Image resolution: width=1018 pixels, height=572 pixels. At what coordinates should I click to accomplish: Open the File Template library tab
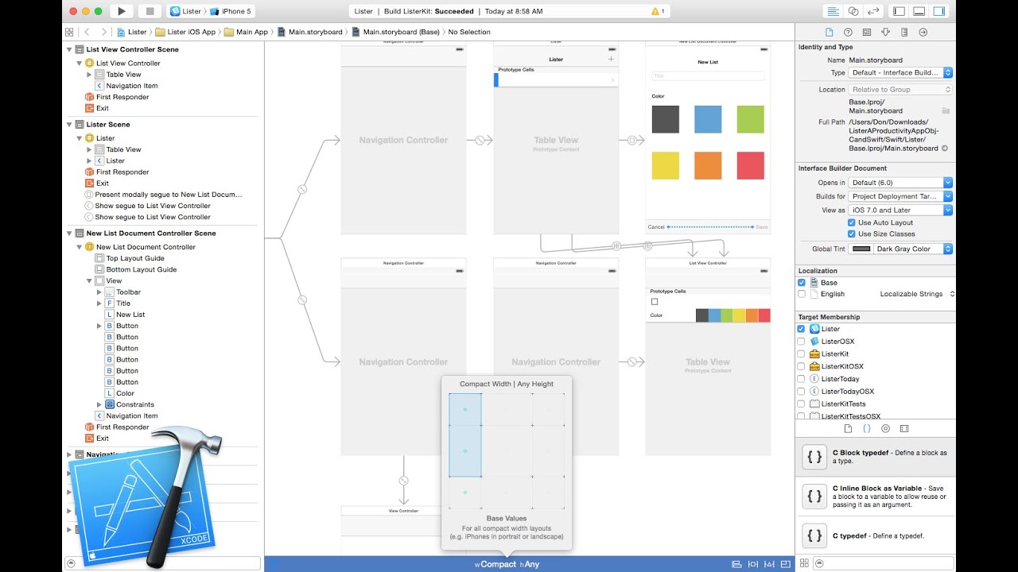pos(848,428)
